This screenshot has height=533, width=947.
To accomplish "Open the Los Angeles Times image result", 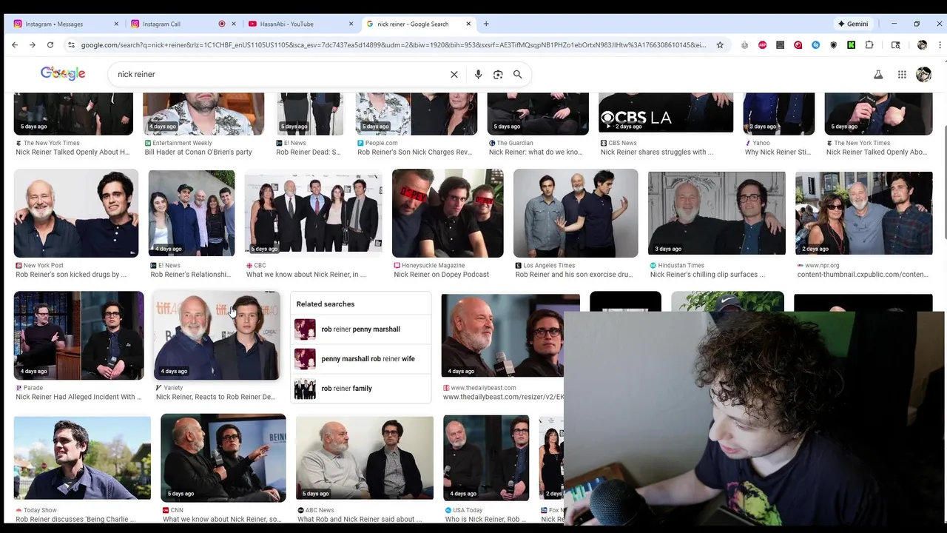I will pyautogui.click(x=576, y=213).
